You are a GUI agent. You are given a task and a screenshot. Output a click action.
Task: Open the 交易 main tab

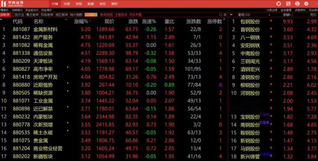67,4
